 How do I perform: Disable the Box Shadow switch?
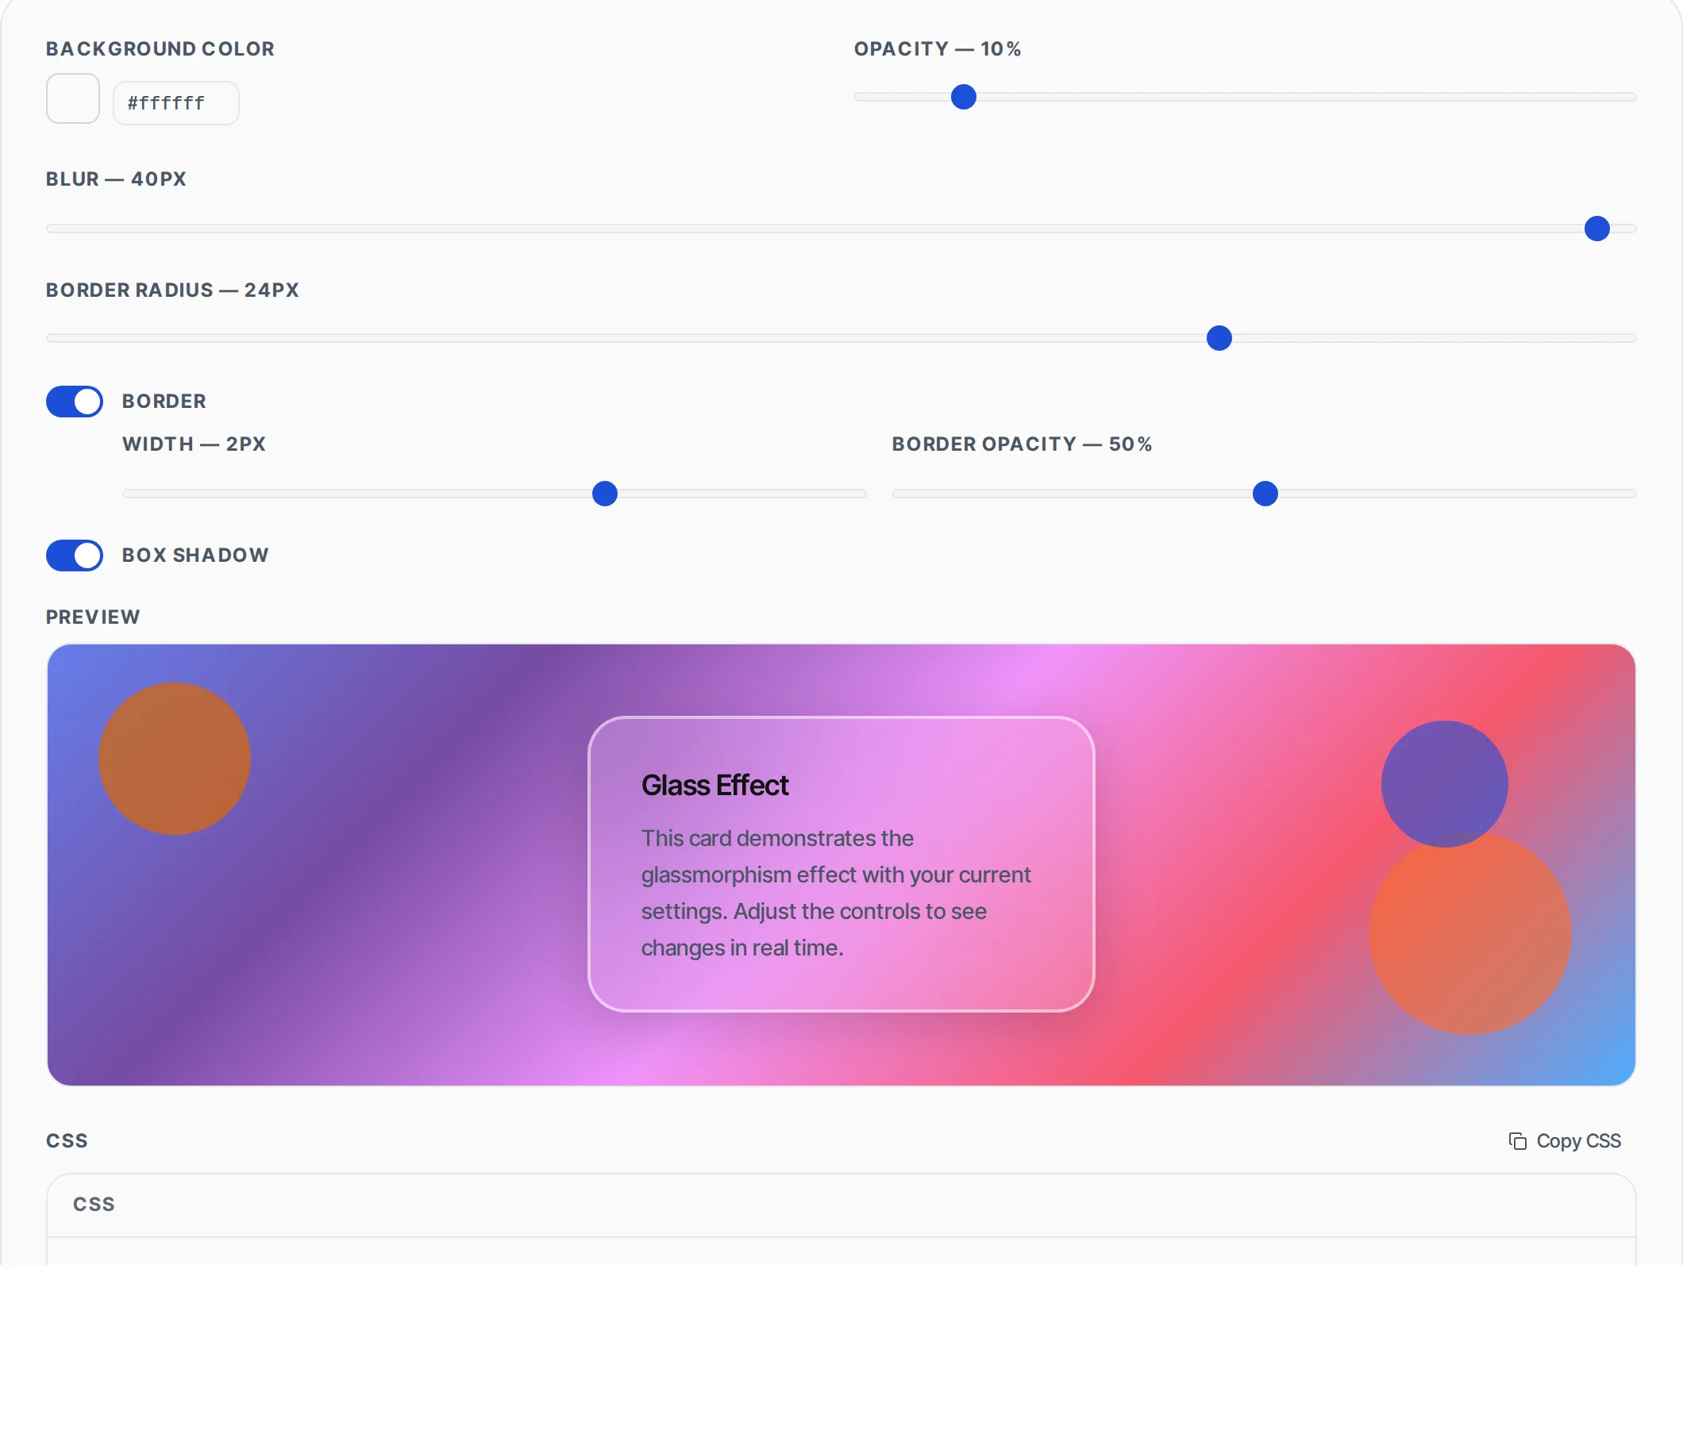click(75, 555)
